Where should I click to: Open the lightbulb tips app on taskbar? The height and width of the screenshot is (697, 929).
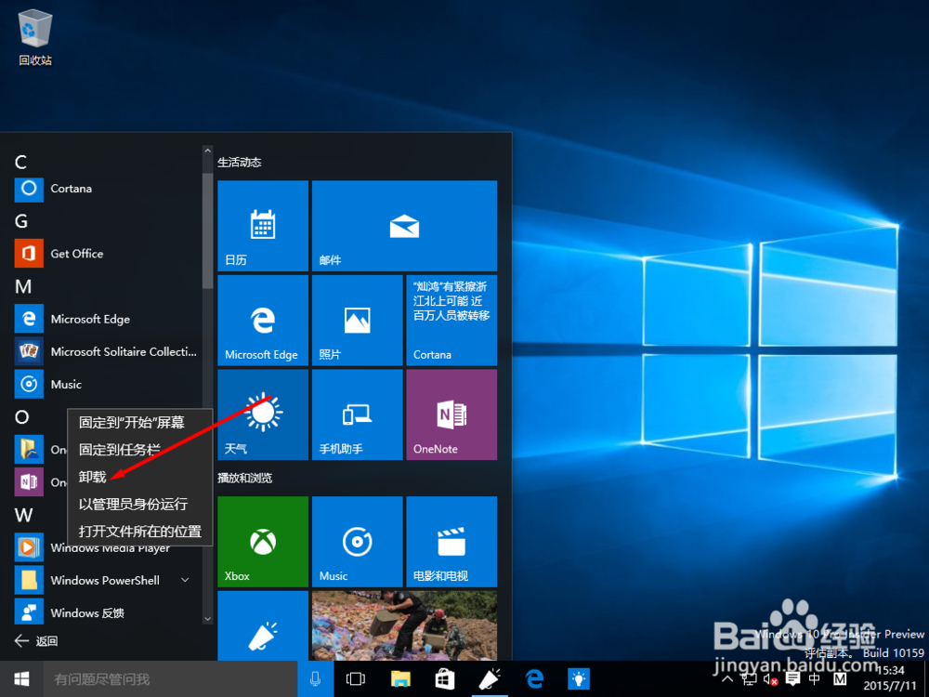pyautogui.click(x=579, y=678)
